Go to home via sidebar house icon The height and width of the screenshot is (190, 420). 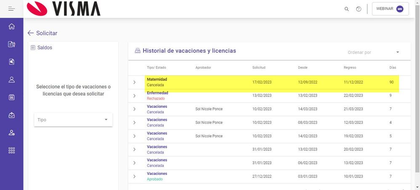coord(11,27)
